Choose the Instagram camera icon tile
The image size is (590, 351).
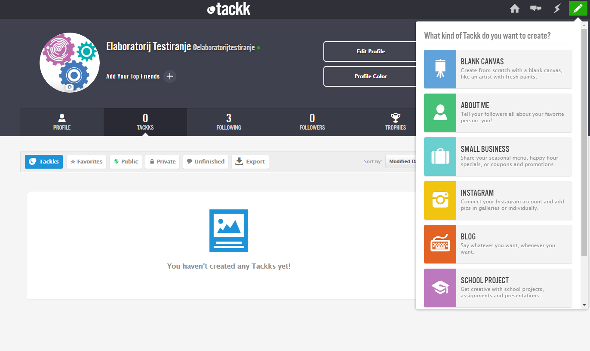[440, 200]
